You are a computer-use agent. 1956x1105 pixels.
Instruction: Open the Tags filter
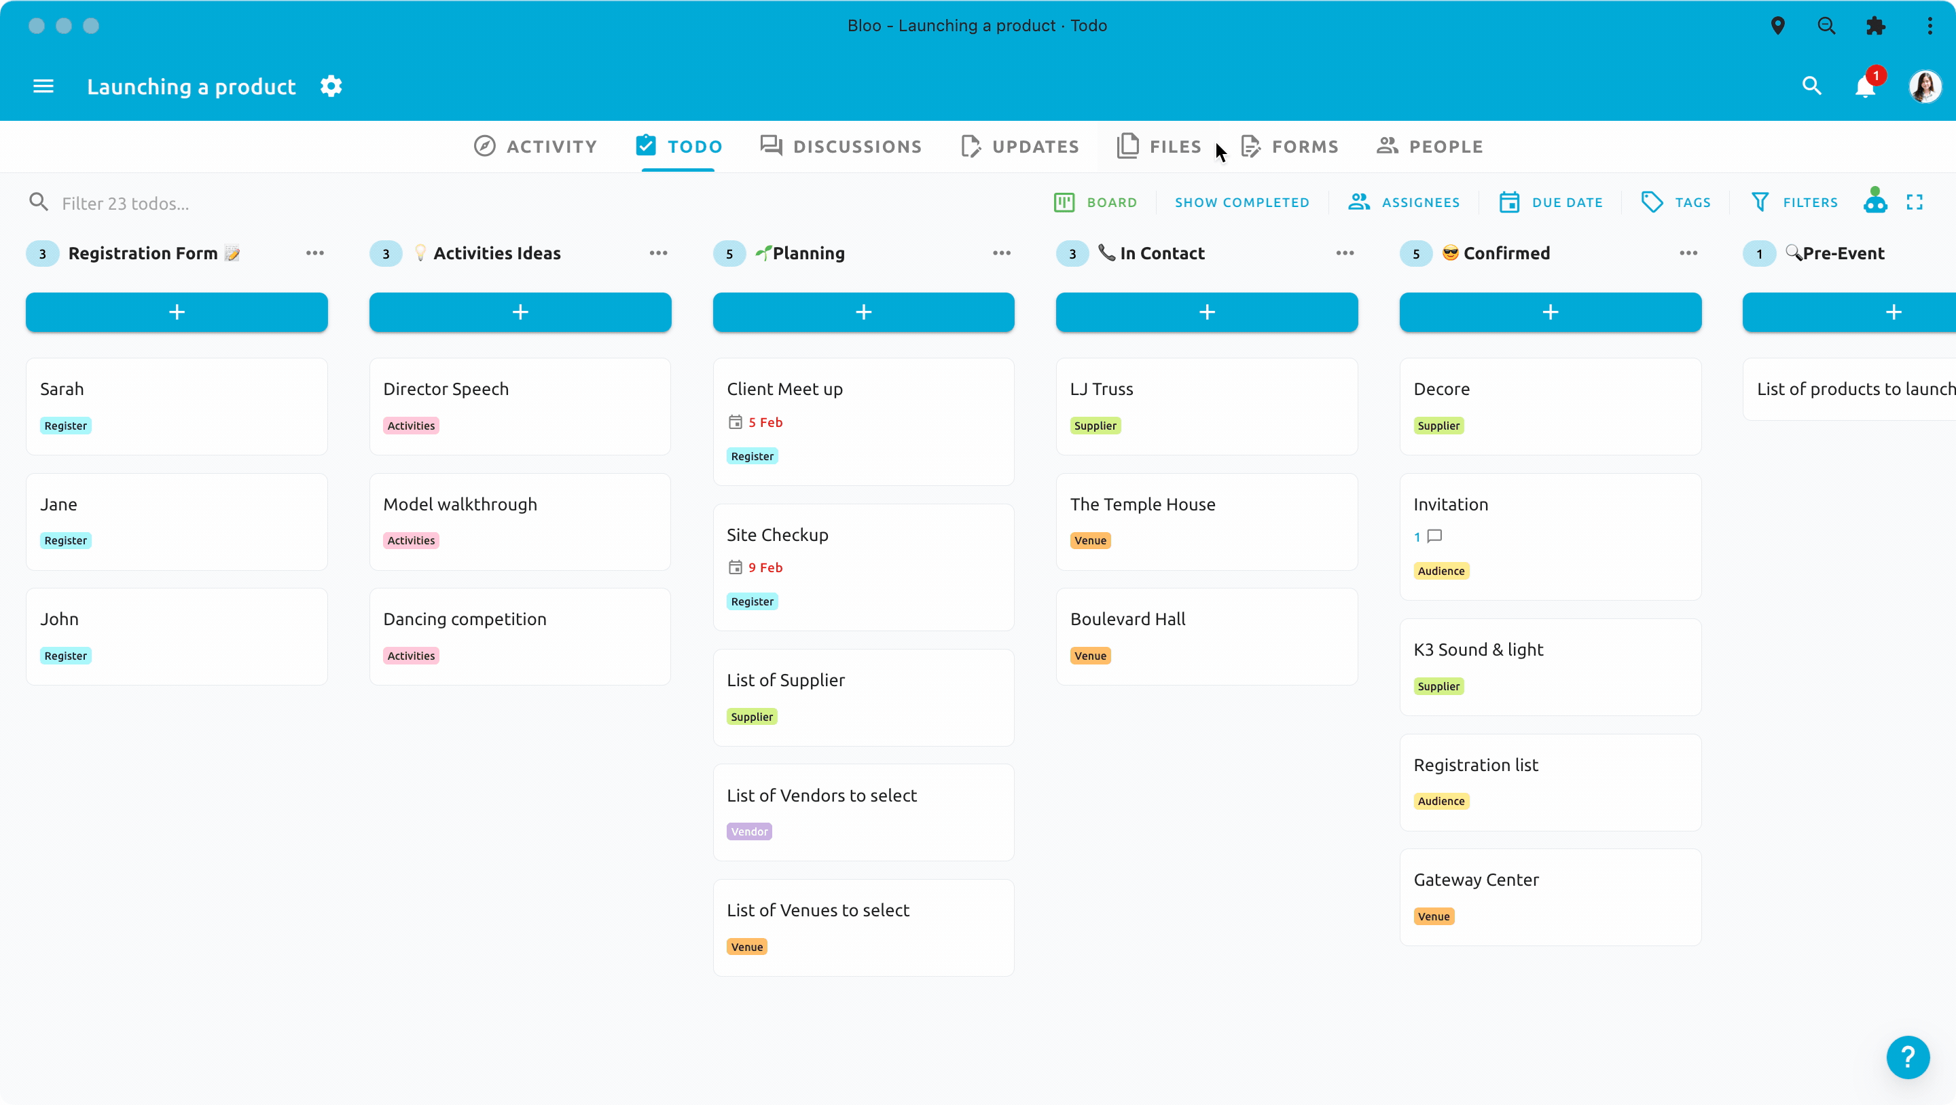click(1676, 203)
